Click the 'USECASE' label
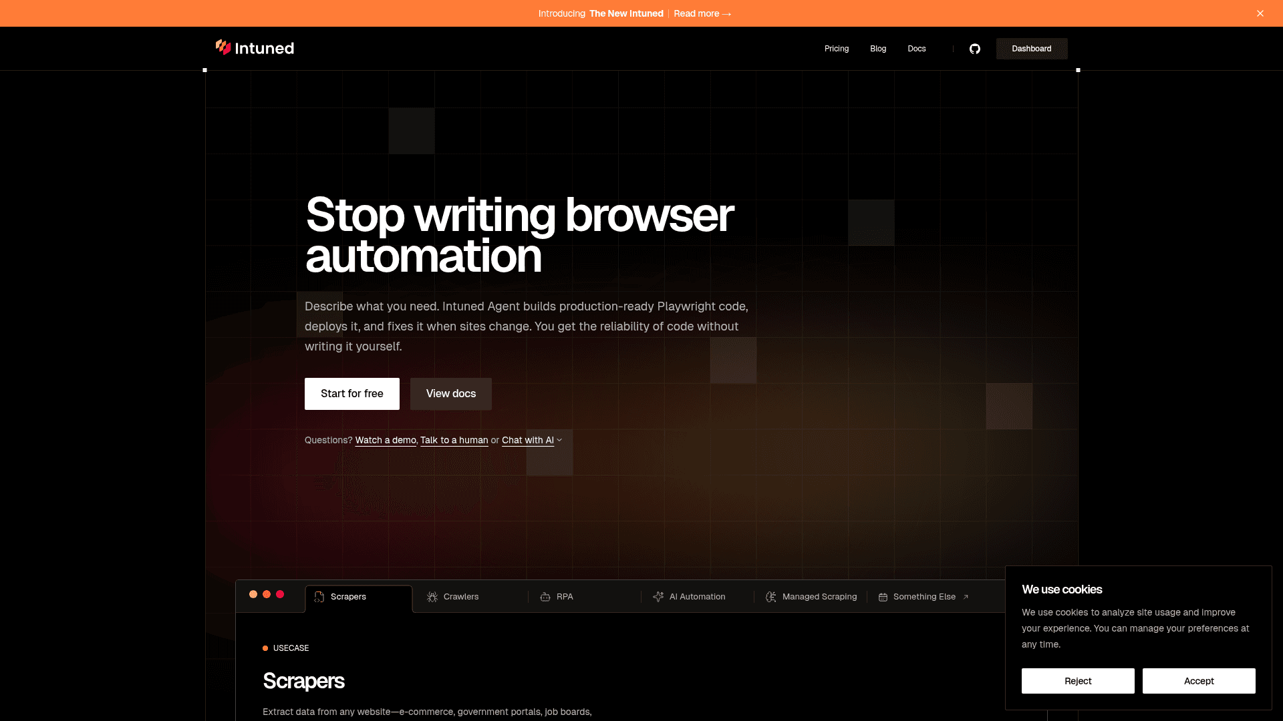The width and height of the screenshot is (1283, 721). (x=291, y=648)
